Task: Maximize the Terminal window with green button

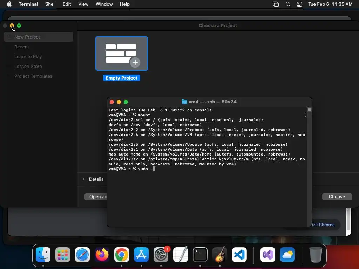Action: 126,102
